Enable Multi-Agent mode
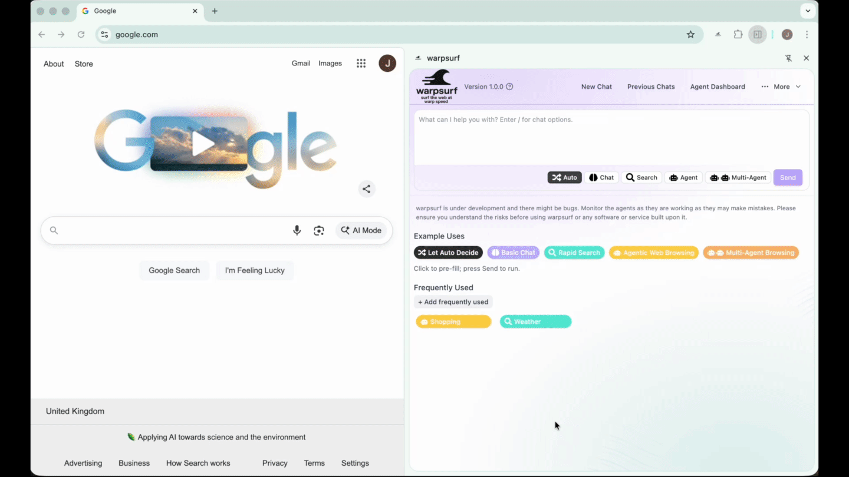Screen dimensions: 849x477 point(738,177)
